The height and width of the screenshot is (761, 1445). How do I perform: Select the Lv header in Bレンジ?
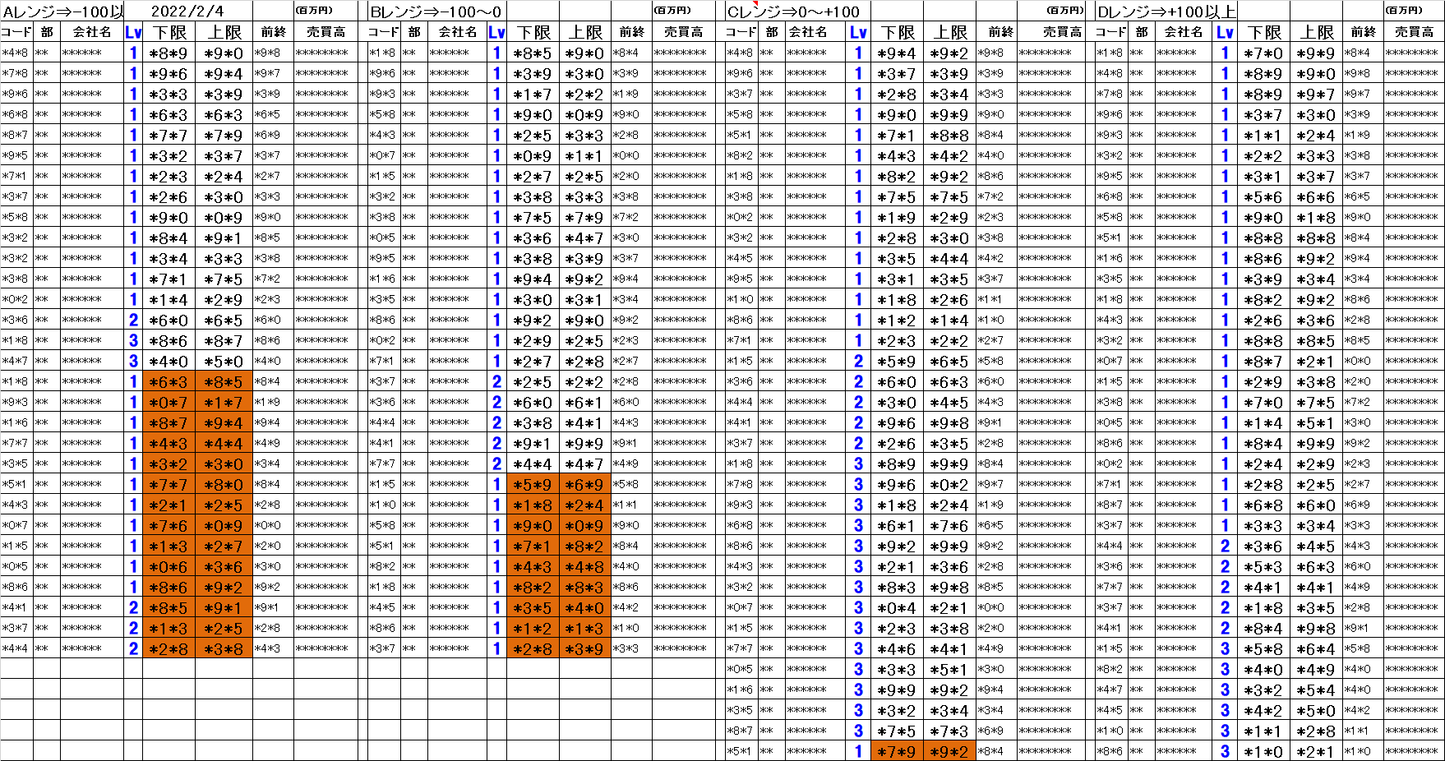[496, 32]
